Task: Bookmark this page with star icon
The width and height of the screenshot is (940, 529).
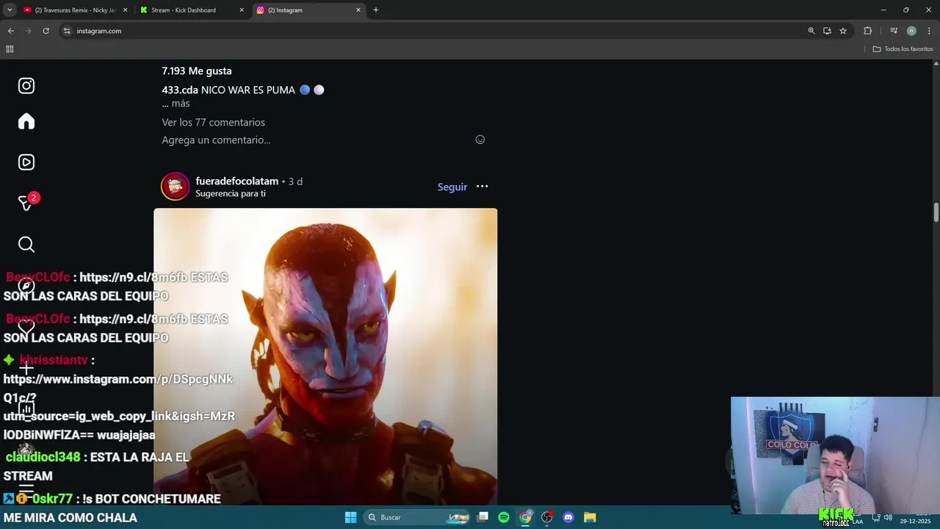Action: point(843,31)
